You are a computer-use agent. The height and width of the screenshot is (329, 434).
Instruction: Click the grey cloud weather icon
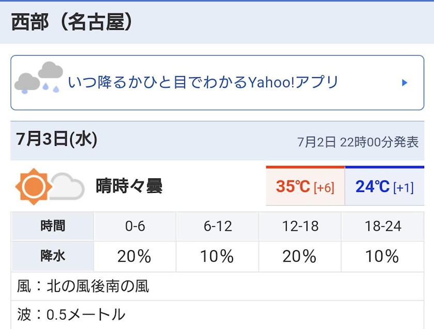pos(68,187)
